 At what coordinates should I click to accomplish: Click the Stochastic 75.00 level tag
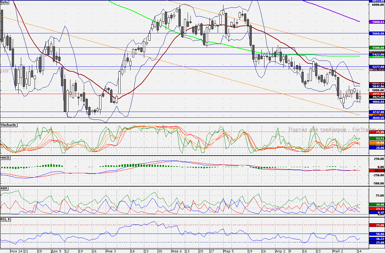point(376,132)
